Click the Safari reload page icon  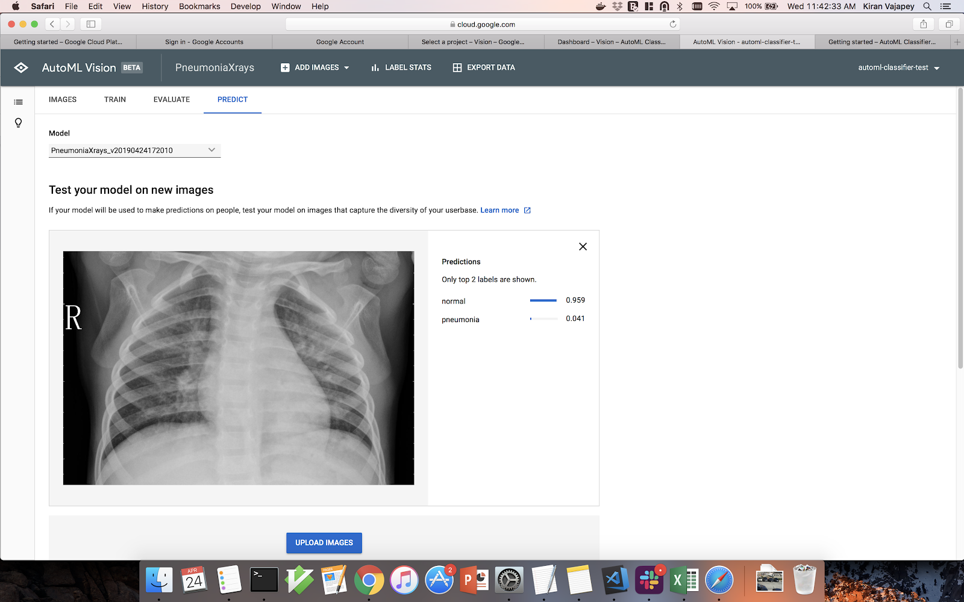tap(673, 24)
